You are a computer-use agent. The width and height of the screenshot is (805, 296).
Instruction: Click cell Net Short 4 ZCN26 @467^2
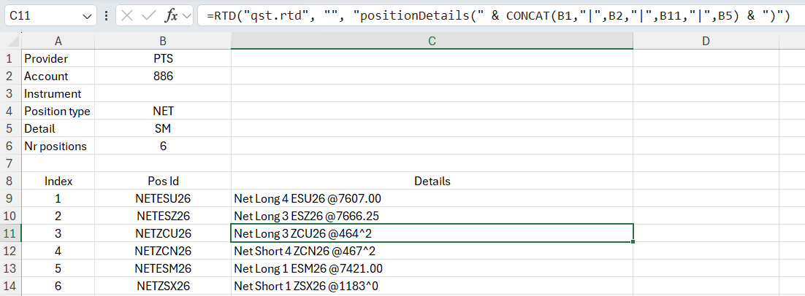(432, 251)
